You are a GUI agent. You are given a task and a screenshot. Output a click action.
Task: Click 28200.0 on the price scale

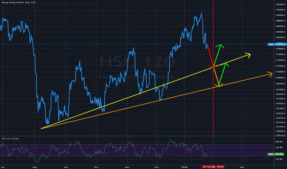[x=281, y=37]
